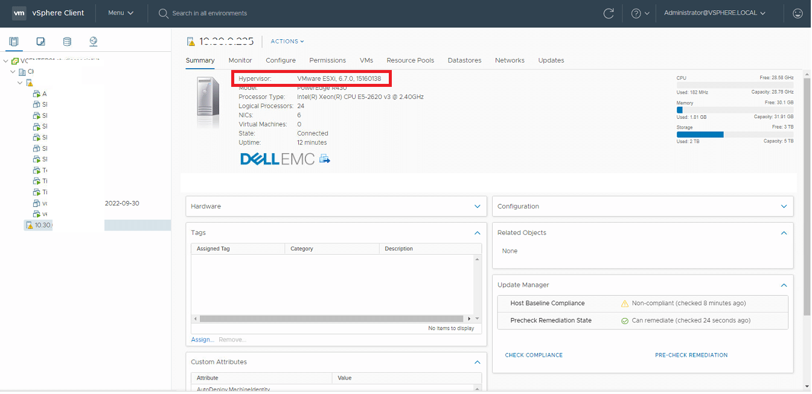Click the Dell EMC logo
812x394 pixels.
[278, 159]
